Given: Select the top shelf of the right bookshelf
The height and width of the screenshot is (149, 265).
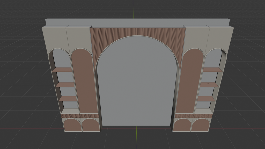Looking at the screenshot, I should (213, 69).
